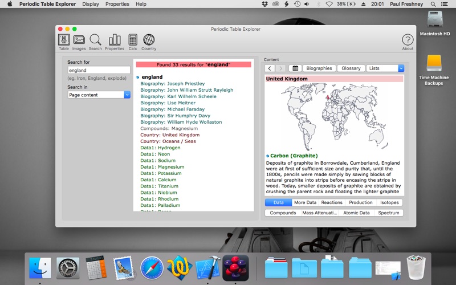Open the Properties chart icon
Image resolution: width=456 pixels, height=285 pixels.
115,41
